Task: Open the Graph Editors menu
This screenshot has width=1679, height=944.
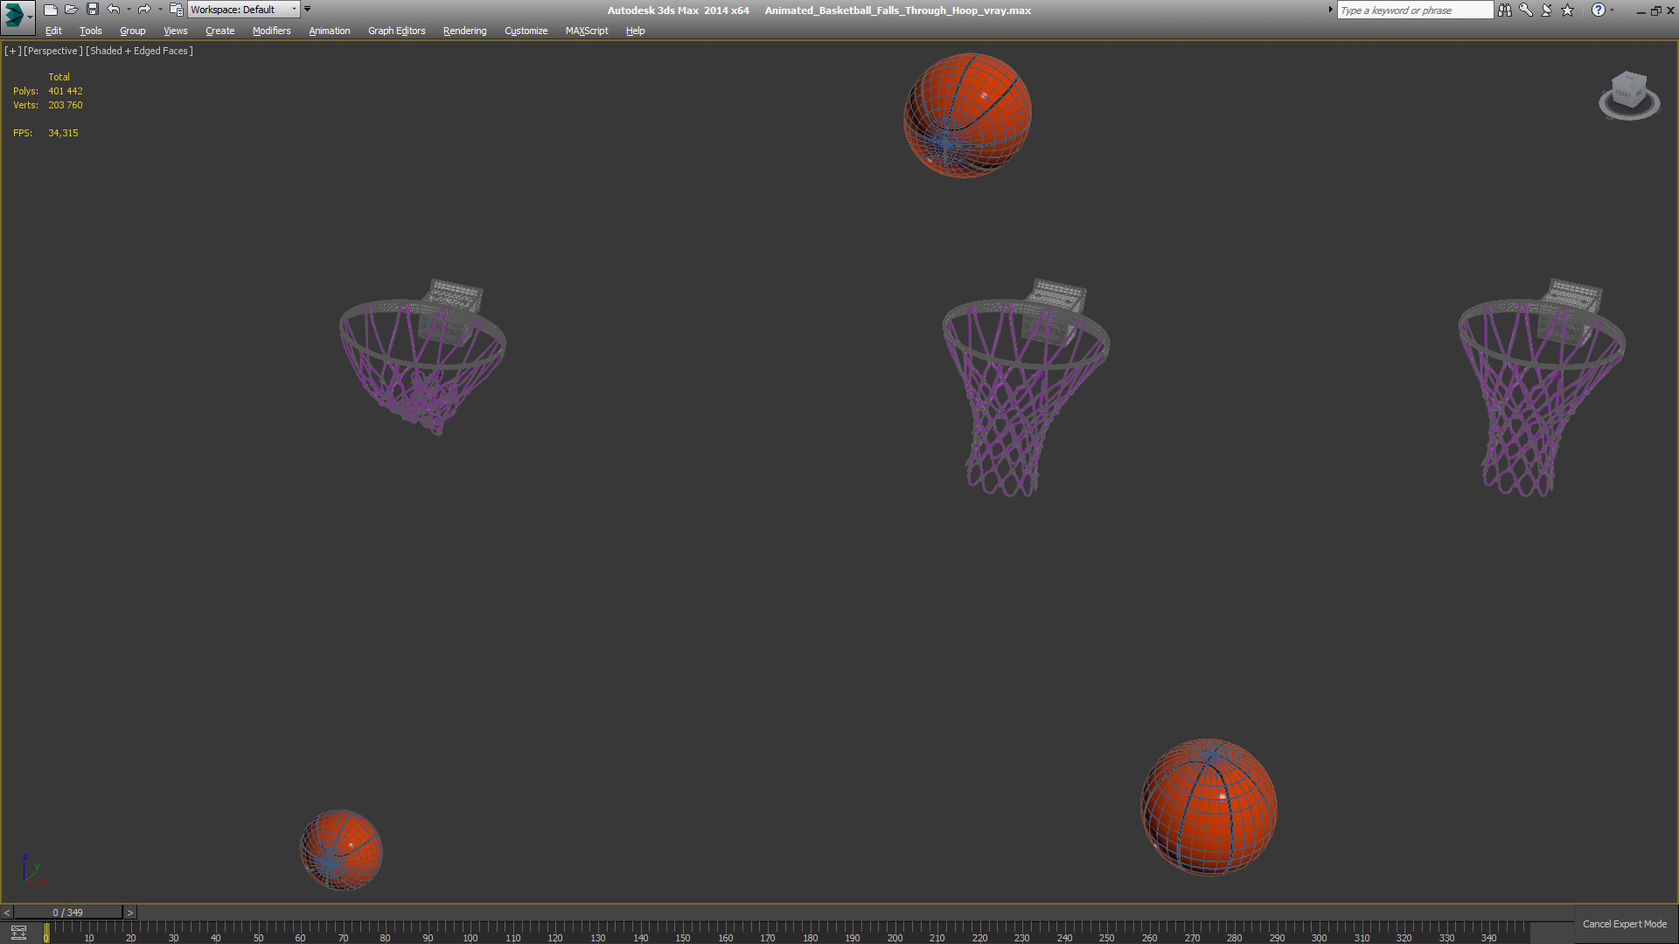Action: click(395, 31)
